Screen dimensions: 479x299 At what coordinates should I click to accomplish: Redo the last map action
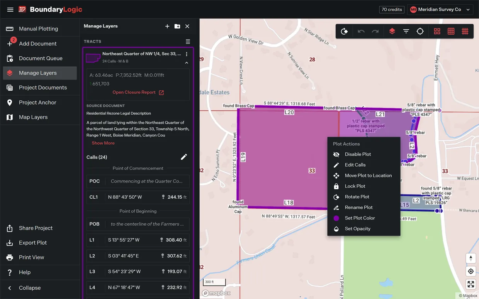click(375, 31)
